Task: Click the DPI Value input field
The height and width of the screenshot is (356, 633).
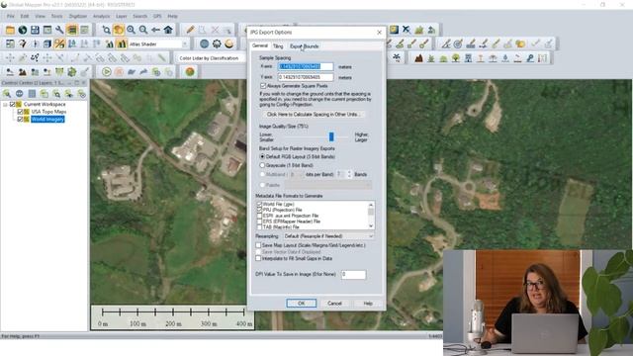Action: [x=353, y=275]
